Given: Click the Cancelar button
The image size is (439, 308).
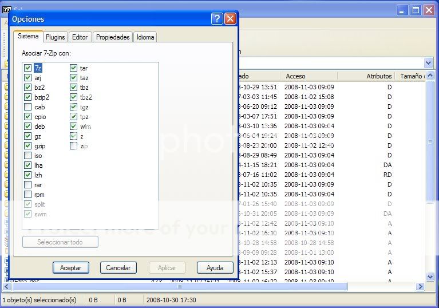Looking at the screenshot, I should pyautogui.click(x=118, y=268).
